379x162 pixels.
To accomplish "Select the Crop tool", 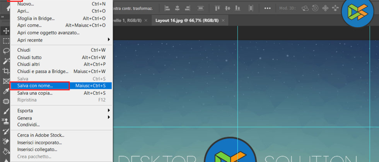I will tap(6, 71).
